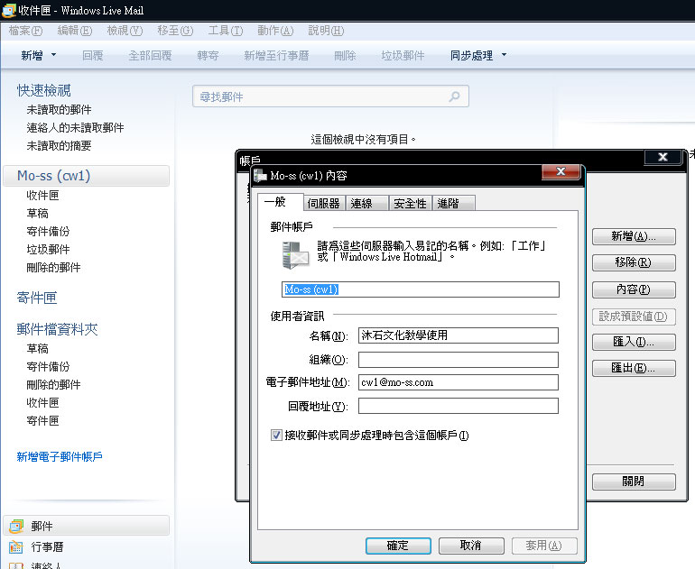Image resolution: width=695 pixels, height=569 pixels.
Task: Click the calendar icon beside 行事曆
Action: click(x=16, y=547)
